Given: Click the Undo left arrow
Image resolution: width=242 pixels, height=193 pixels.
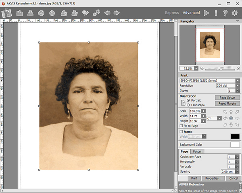Looking at the screenshot, I should coord(107,13).
